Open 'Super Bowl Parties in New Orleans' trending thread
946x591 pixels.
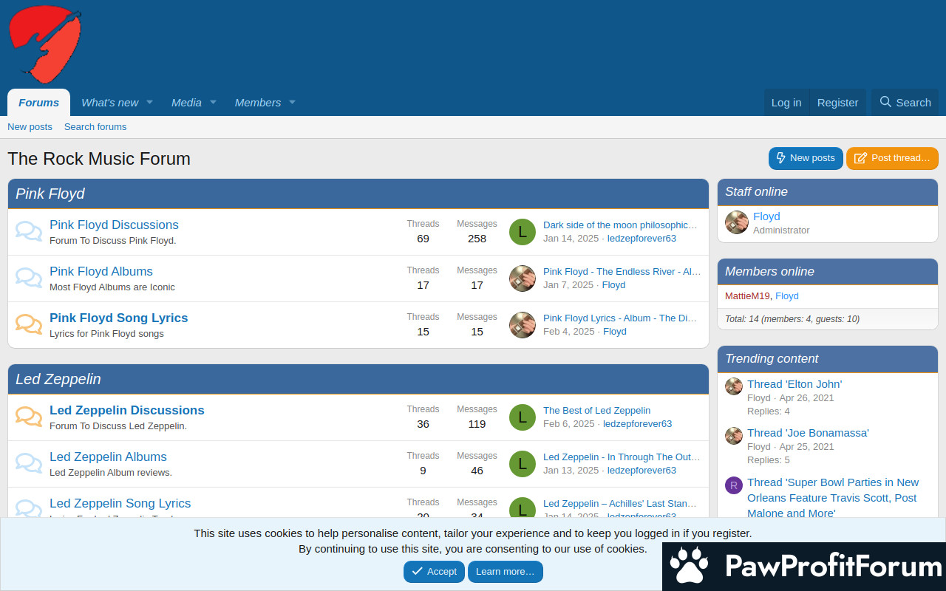point(833,497)
